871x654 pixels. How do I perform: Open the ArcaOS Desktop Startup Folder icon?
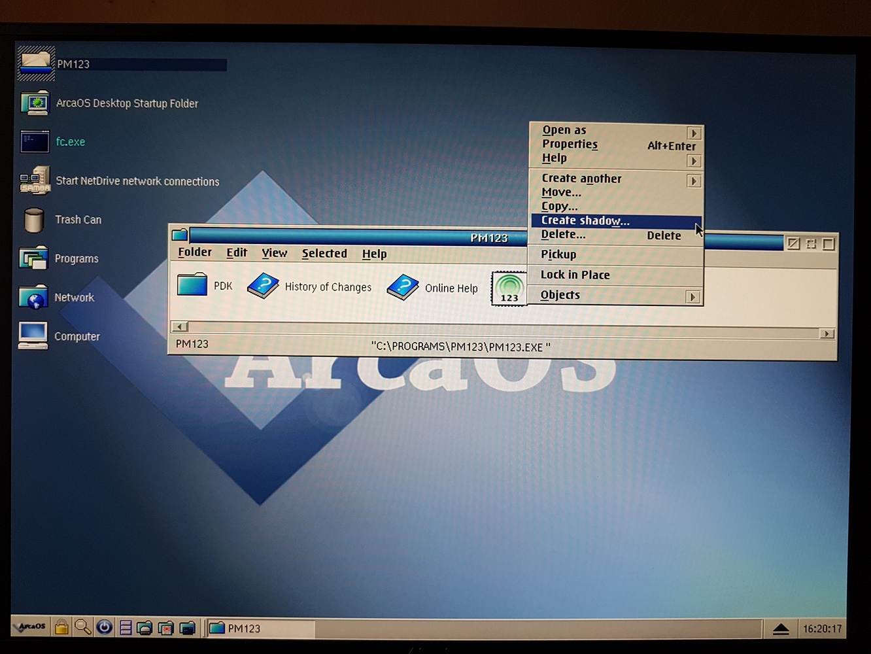[x=35, y=103]
